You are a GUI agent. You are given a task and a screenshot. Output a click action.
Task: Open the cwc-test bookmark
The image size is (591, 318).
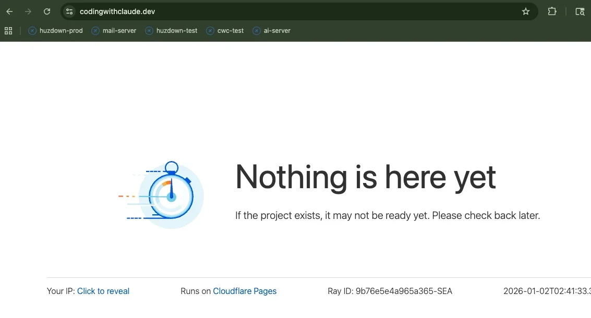225,31
